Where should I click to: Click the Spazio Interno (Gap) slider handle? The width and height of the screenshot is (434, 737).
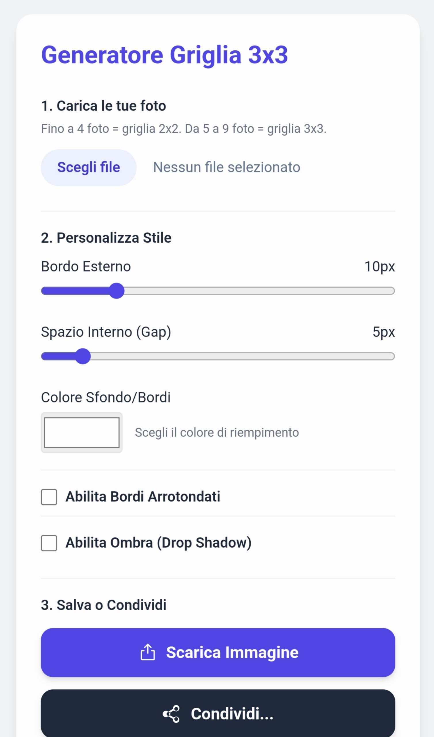pyautogui.click(x=83, y=356)
